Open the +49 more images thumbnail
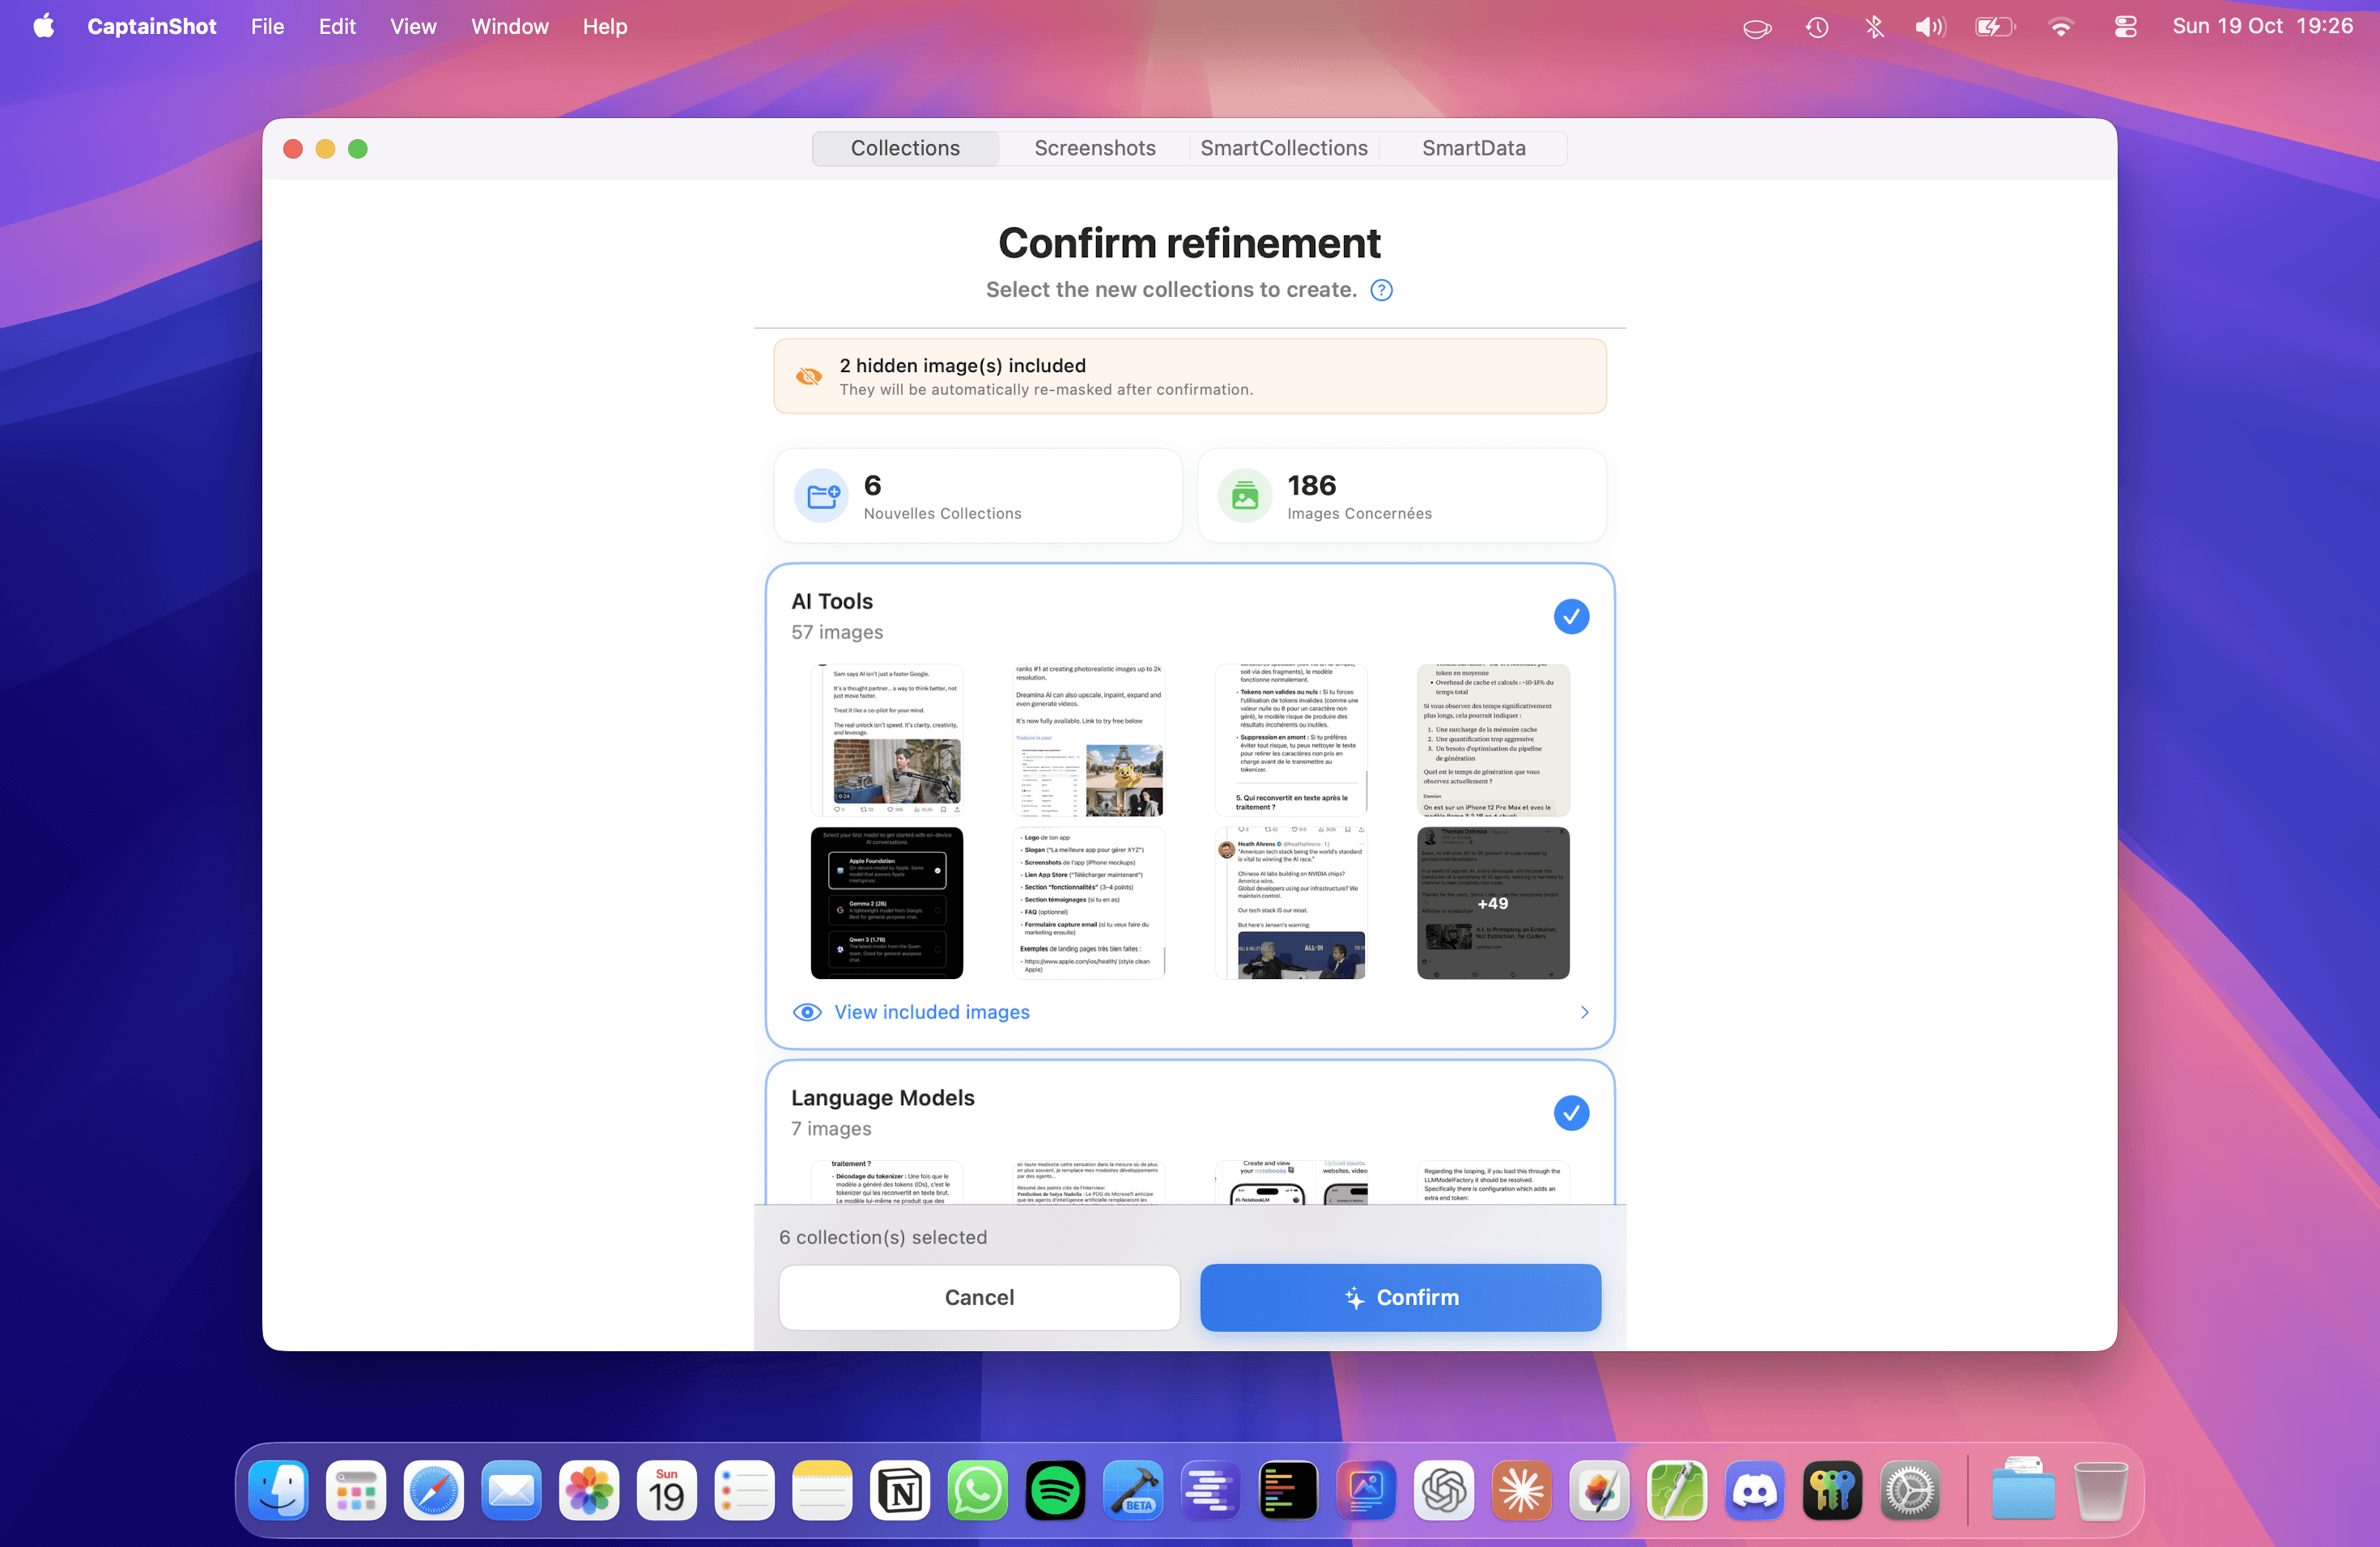This screenshot has height=1547, width=2380. (1492, 904)
